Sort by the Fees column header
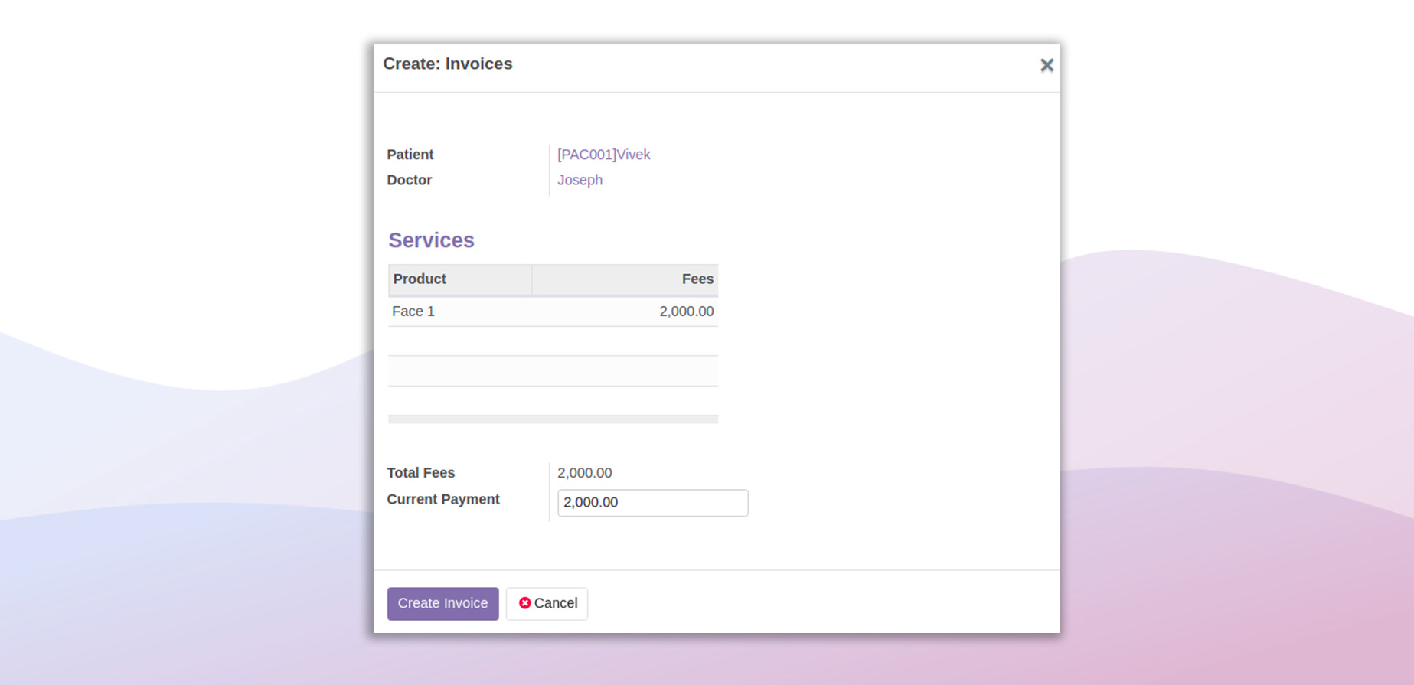 click(x=625, y=279)
